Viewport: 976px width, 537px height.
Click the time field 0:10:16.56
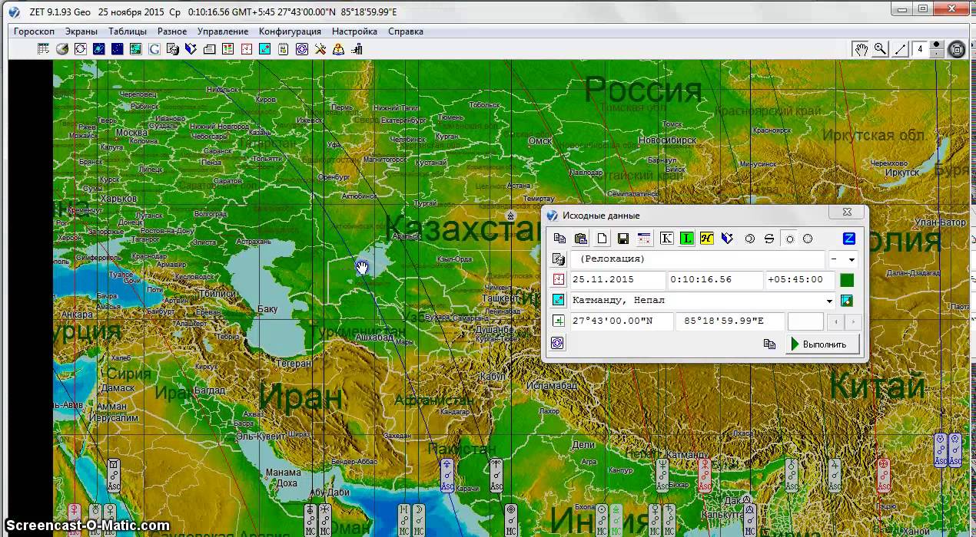pos(715,280)
